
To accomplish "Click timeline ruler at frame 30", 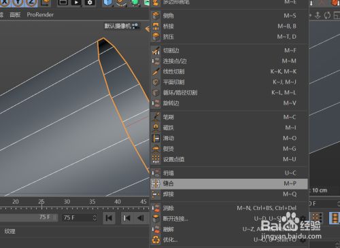I will (67, 201).
